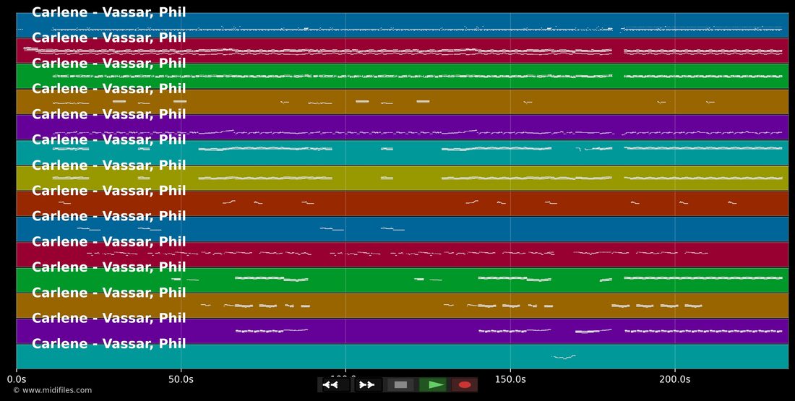Screen dimensions: 795x401
Task: Start recording with the red record button
Action: 465,385
